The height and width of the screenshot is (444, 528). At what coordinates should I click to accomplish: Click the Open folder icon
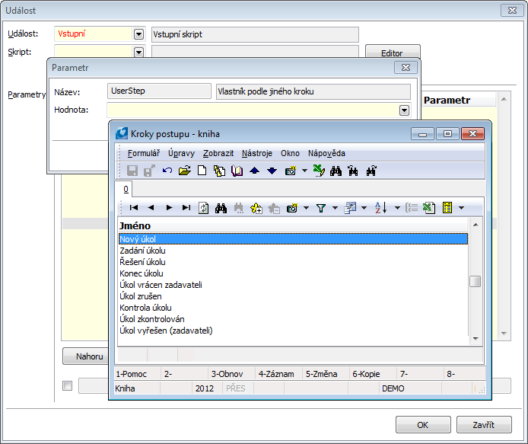pos(185,171)
